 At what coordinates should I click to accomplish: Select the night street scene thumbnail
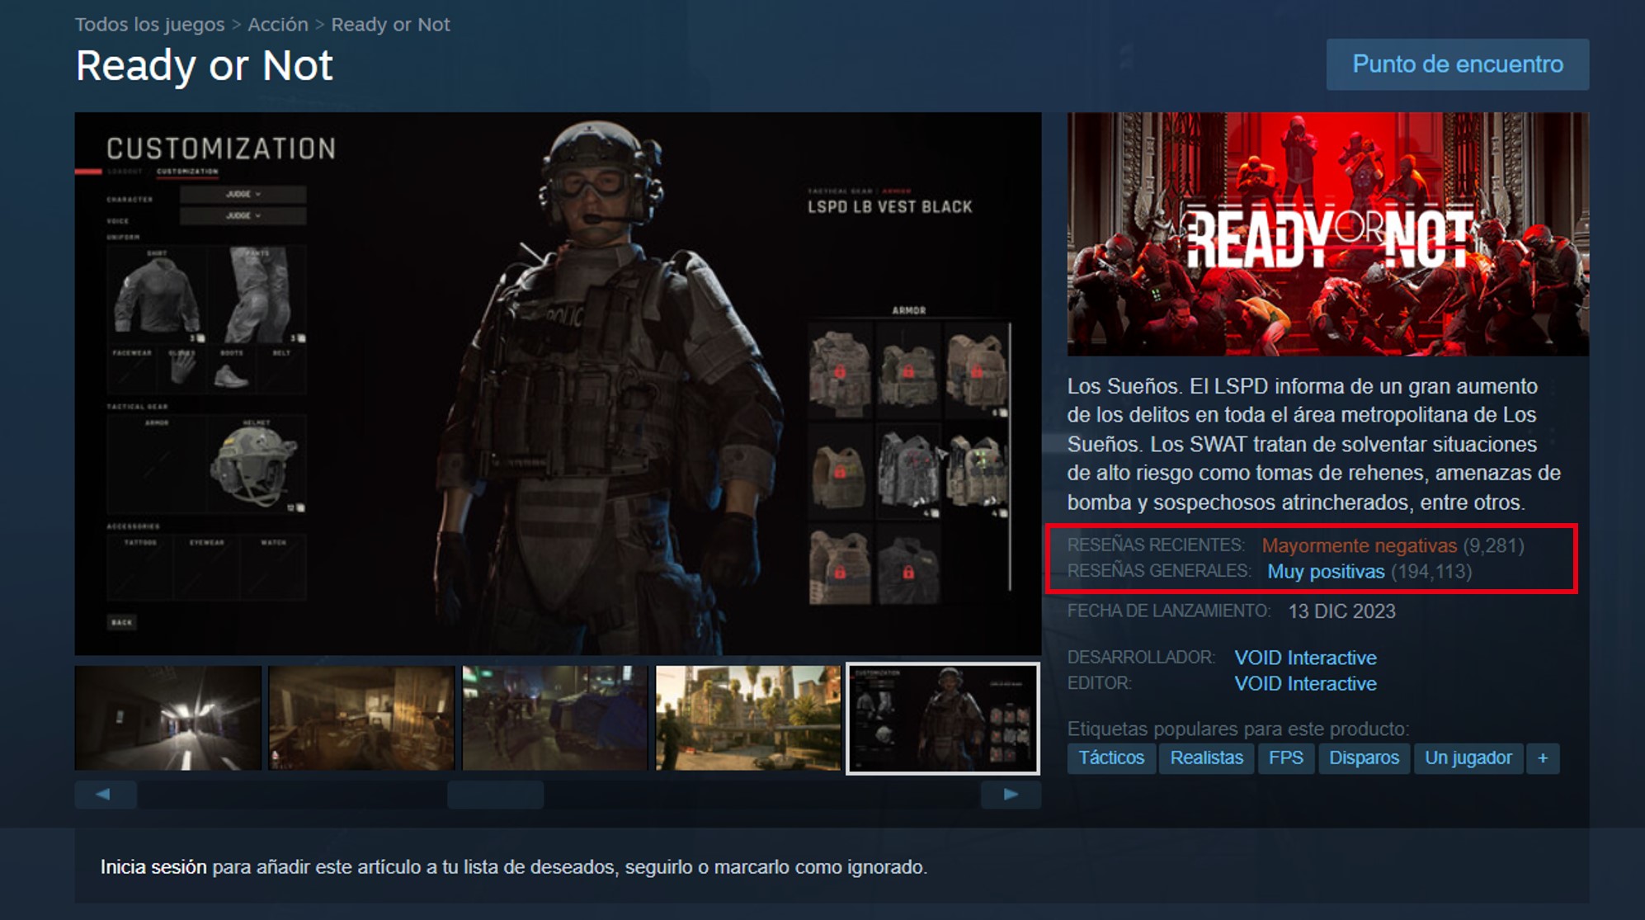555,718
